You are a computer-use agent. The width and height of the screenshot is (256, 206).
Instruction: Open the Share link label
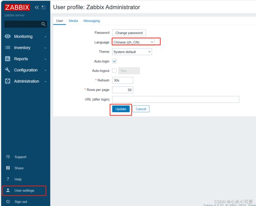coord(19,168)
